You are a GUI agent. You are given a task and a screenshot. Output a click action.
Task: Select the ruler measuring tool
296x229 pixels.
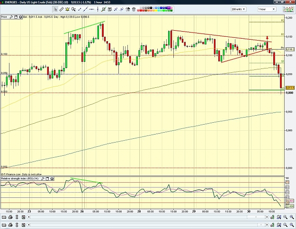tap(62, 9)
